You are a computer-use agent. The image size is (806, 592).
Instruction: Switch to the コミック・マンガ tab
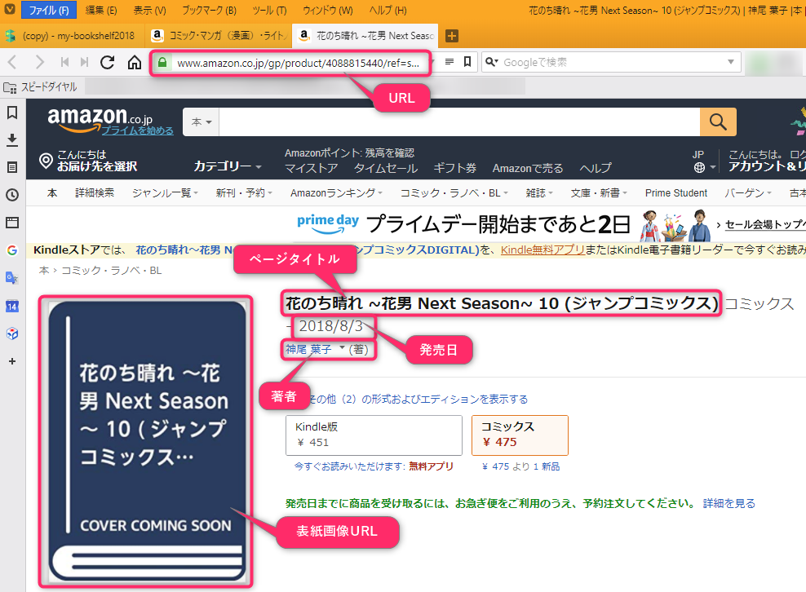click(x=219, y=36)
